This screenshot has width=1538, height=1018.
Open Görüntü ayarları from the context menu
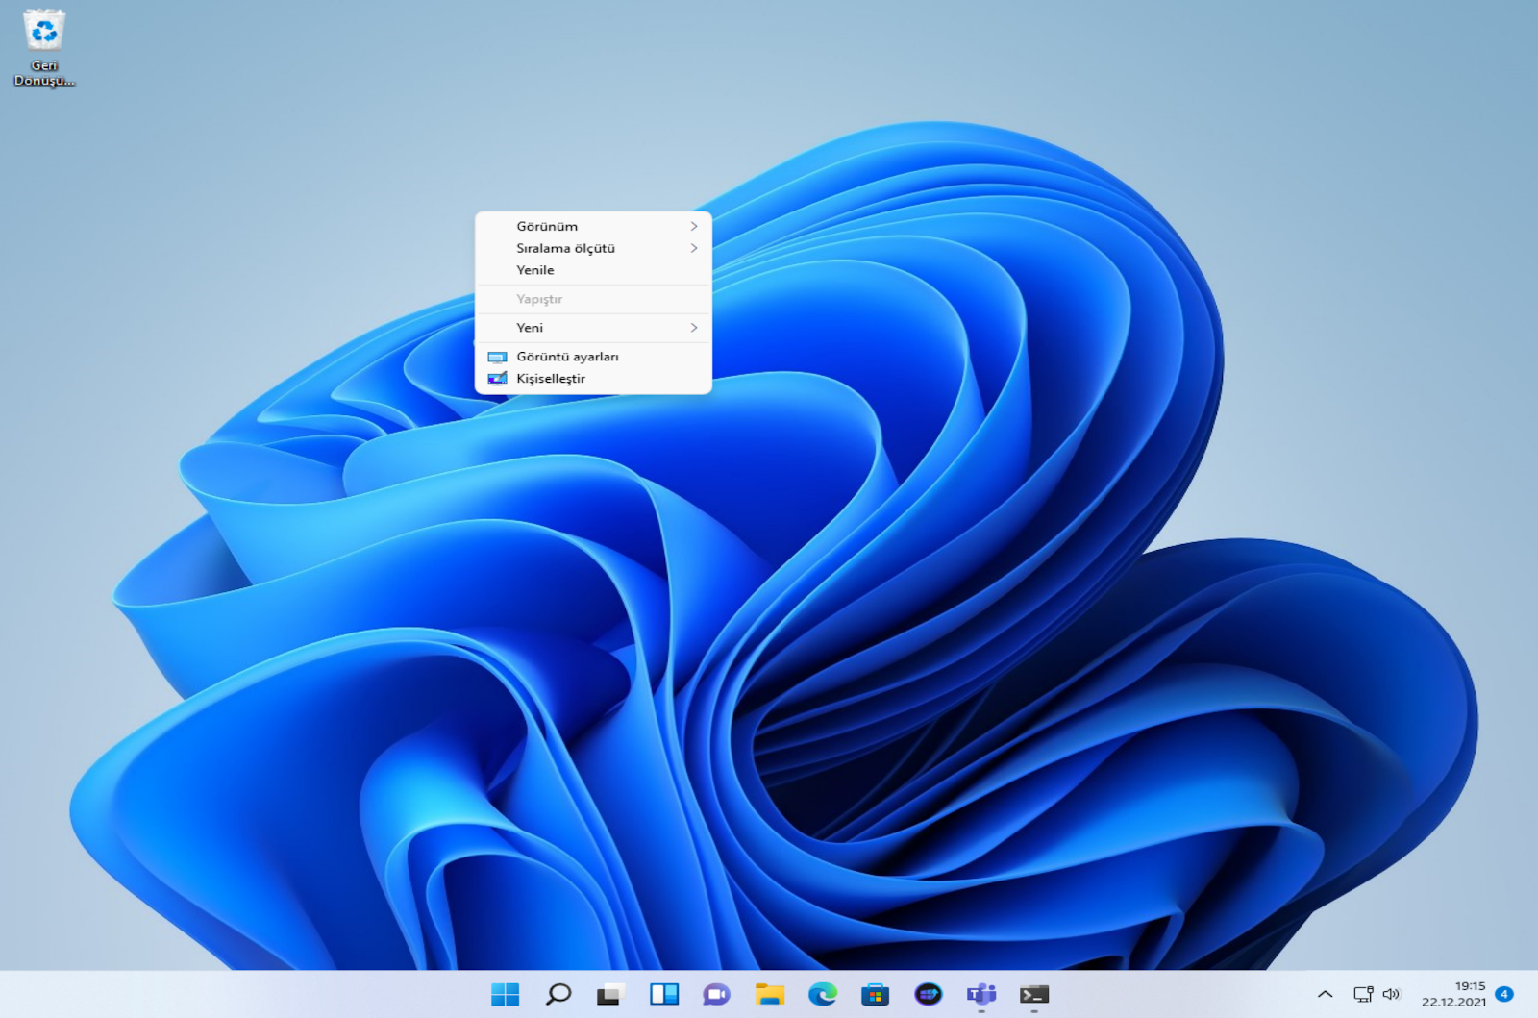(593, 357)
